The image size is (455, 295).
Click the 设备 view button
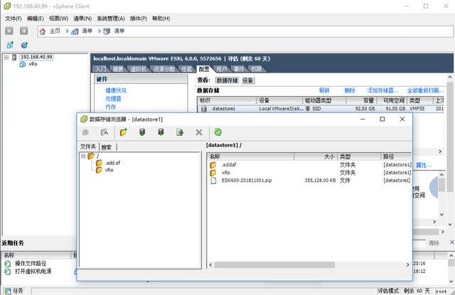(248, 80)
